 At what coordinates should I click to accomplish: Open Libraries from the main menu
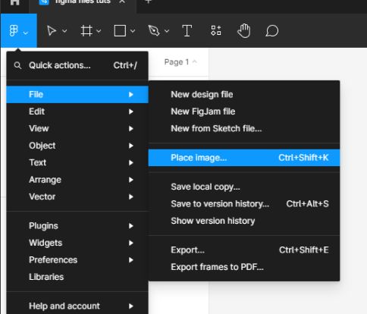[77, 277]
